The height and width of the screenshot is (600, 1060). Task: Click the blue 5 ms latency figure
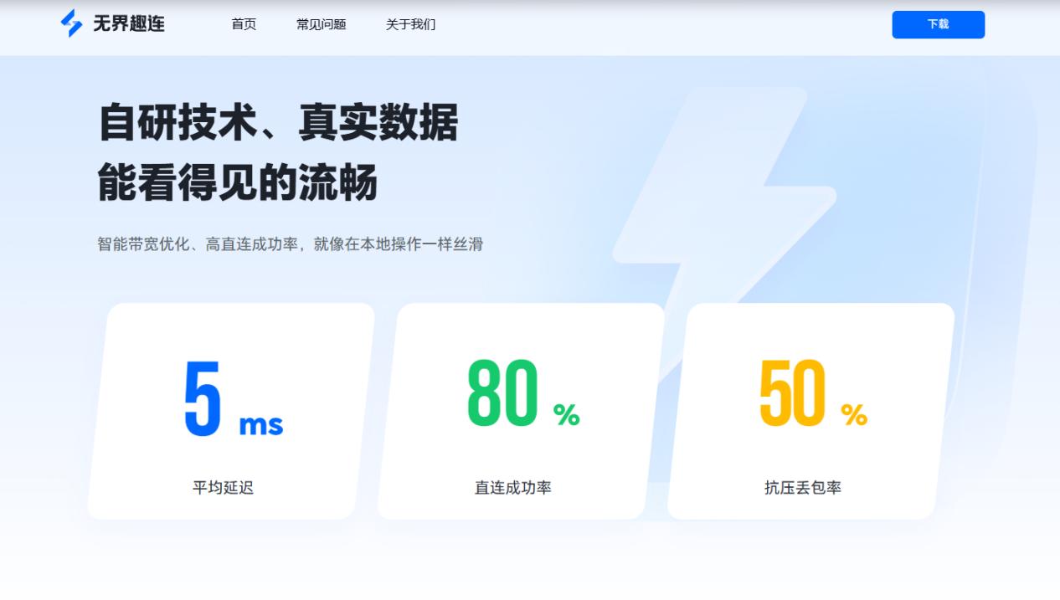pos(202,397)
